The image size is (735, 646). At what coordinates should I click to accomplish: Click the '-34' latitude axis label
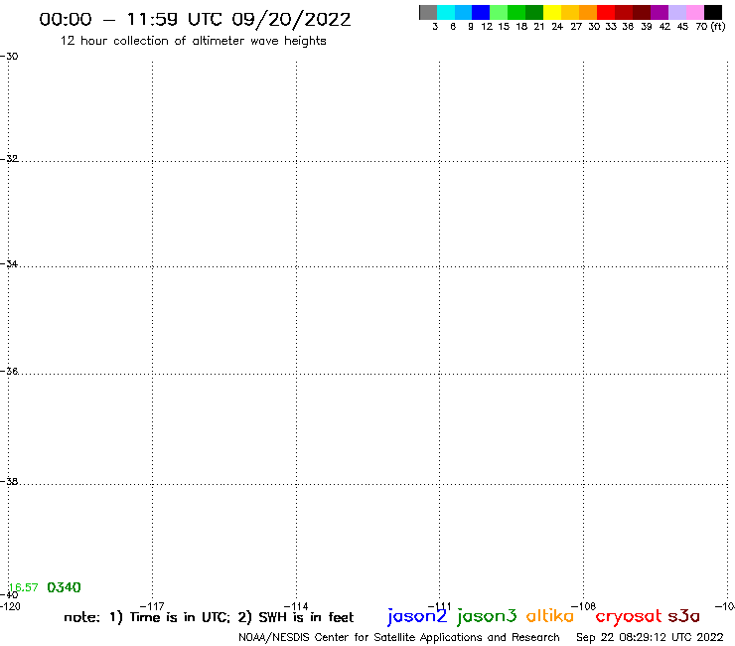tap(9, 263)
